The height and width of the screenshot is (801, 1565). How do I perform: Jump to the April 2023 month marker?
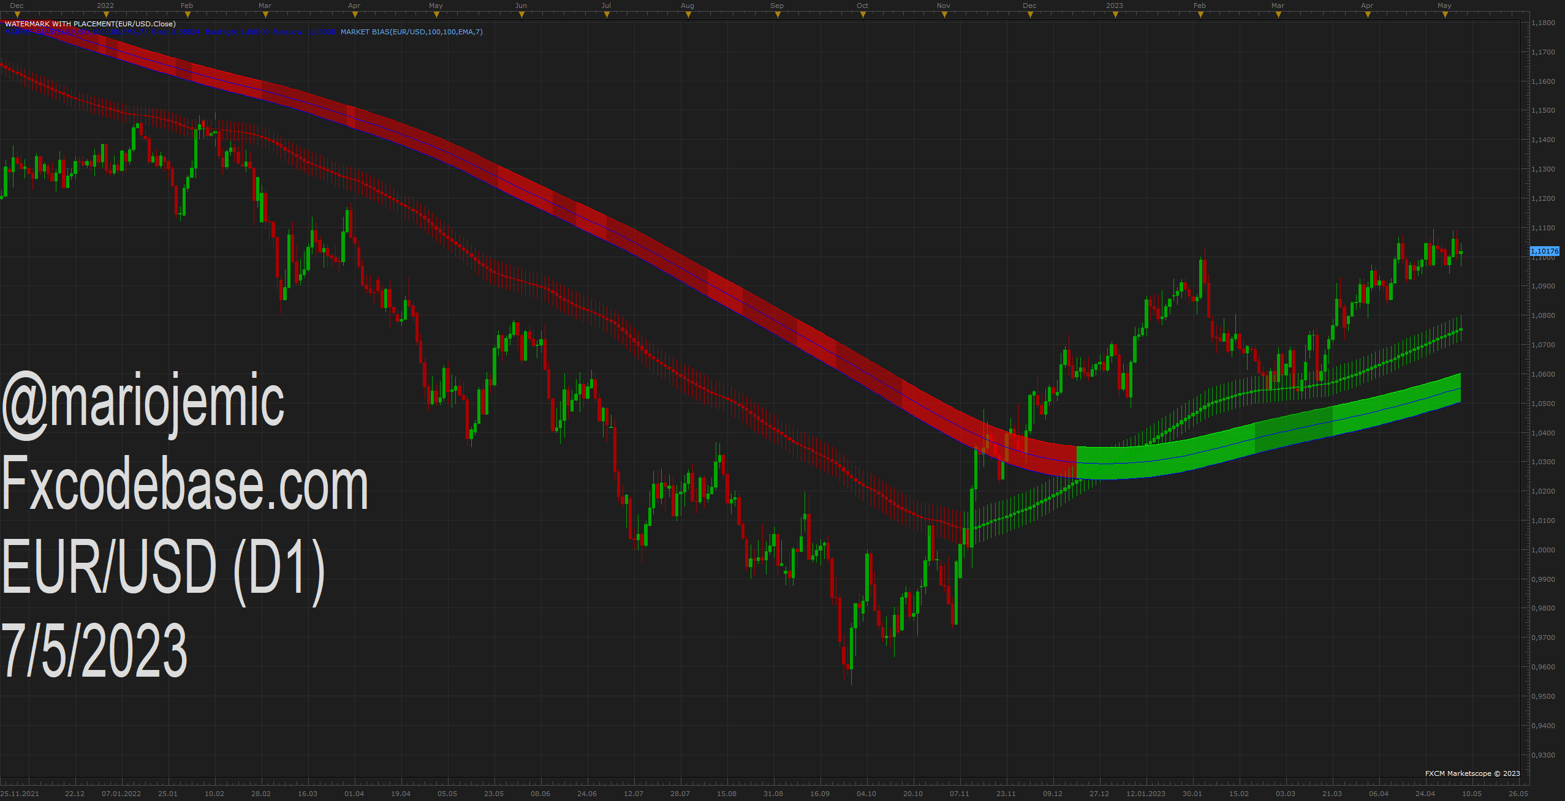pyautogui.click(x=1368, y=15)
